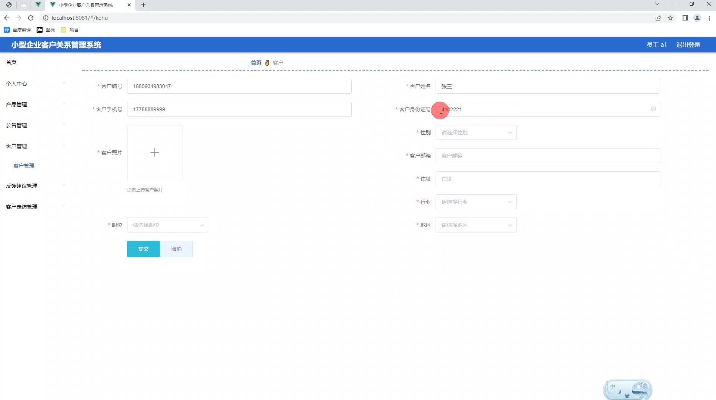Viewport: 716px width, 400px height.
Task: Select the 客户管理 submenu item
Action: (24, 166)
